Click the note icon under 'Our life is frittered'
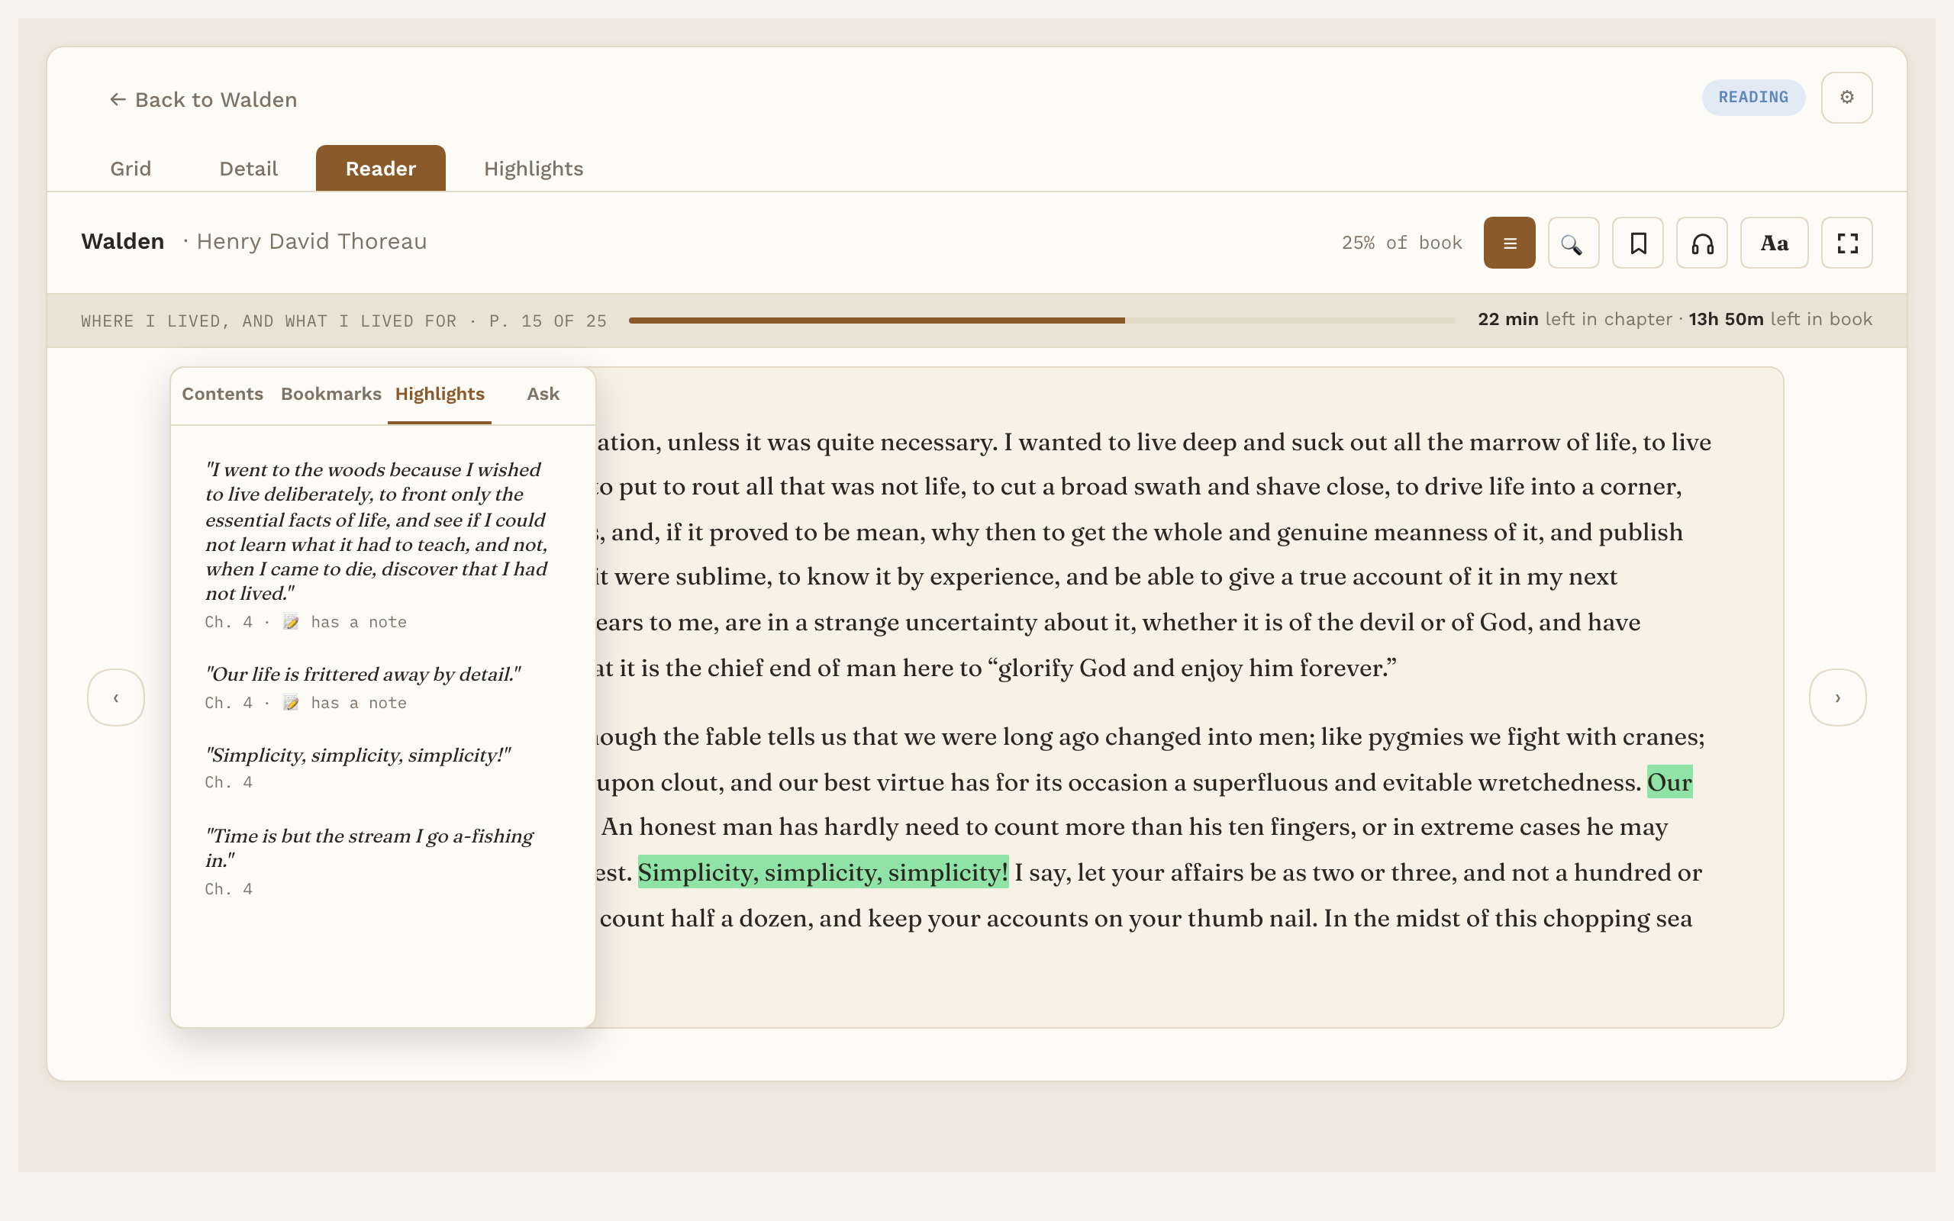 pos(292,703)
